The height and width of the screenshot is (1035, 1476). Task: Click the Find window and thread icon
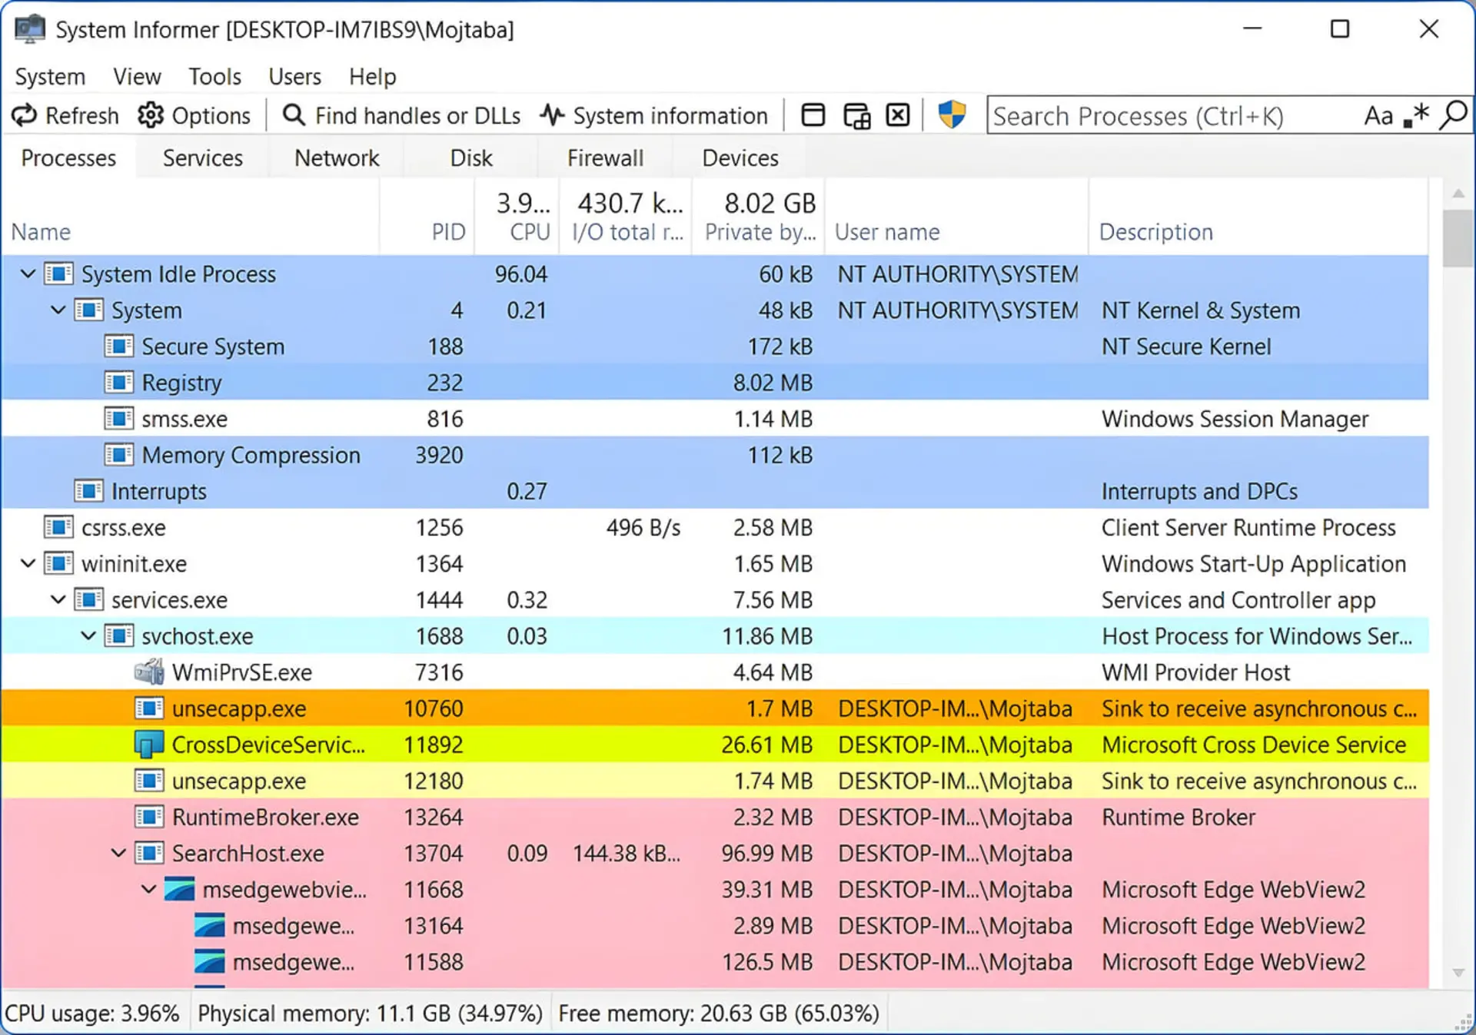pyautogui.click(x=856, y=115)
